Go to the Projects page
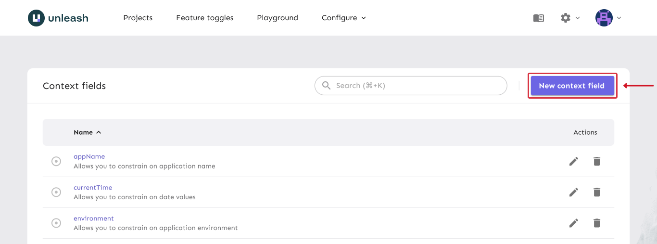Image resolution: width=657 pixels, height=244 pixels. tap(138, 18)
